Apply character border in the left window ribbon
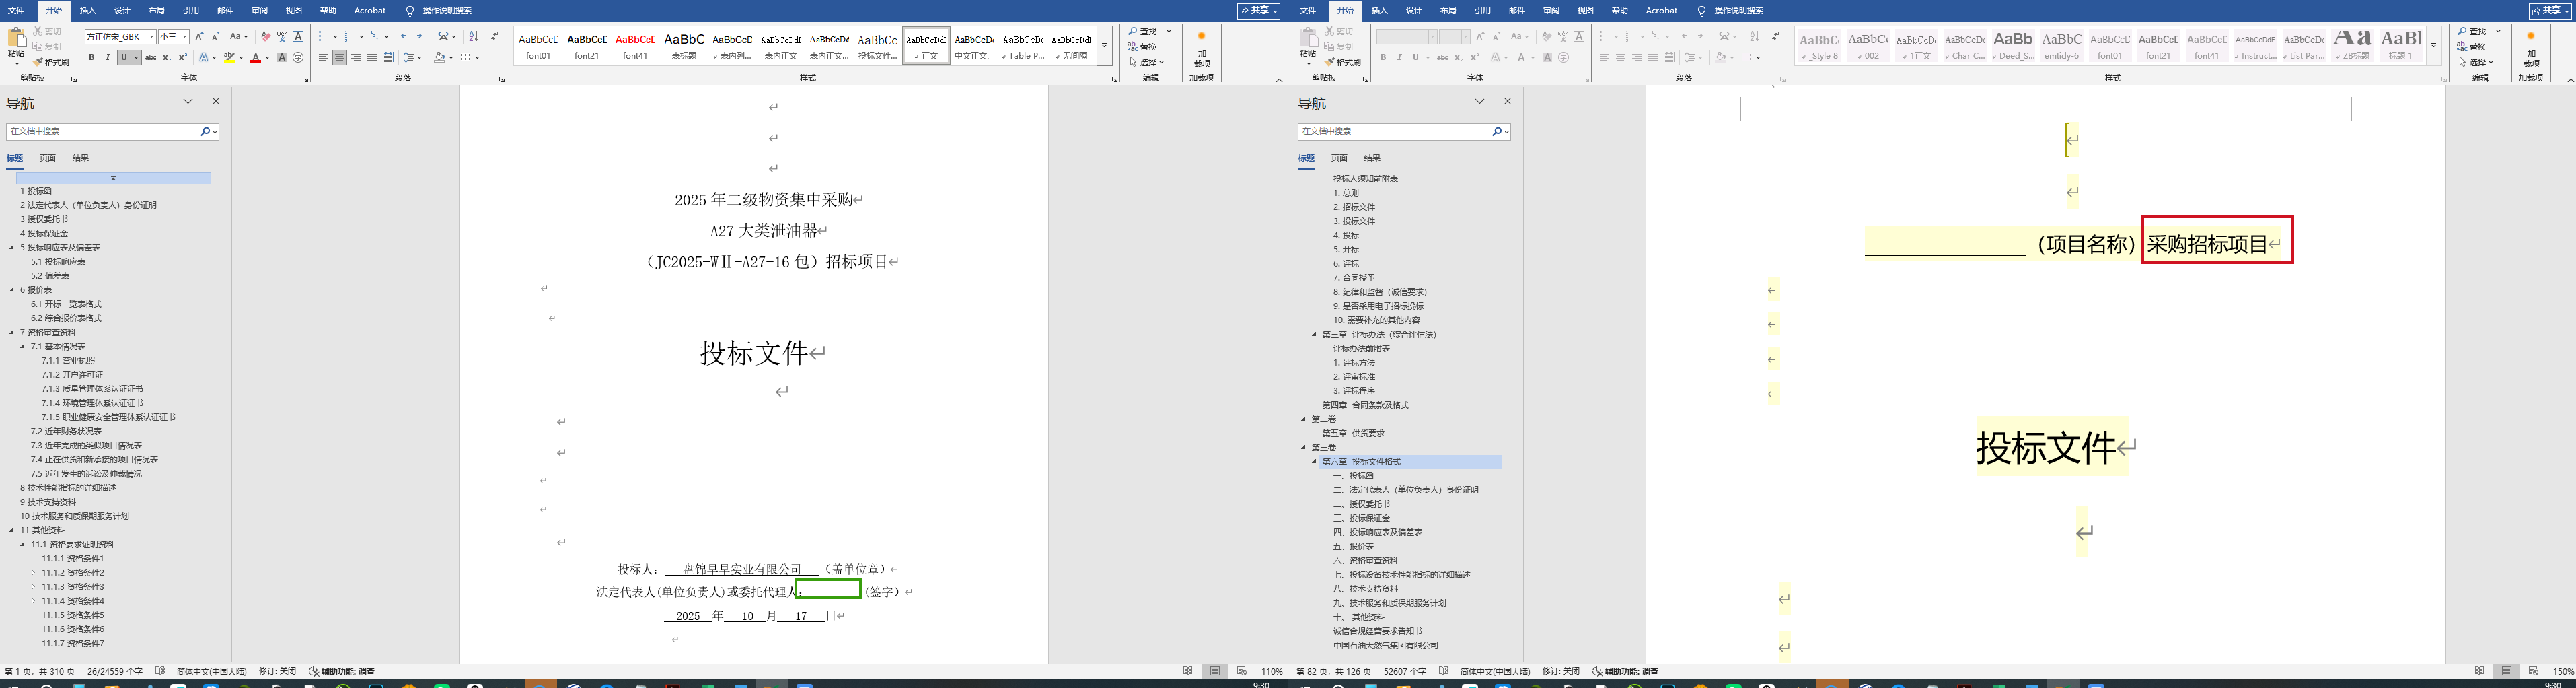Screen dimensions: 2576x688 tap(298, 37)
